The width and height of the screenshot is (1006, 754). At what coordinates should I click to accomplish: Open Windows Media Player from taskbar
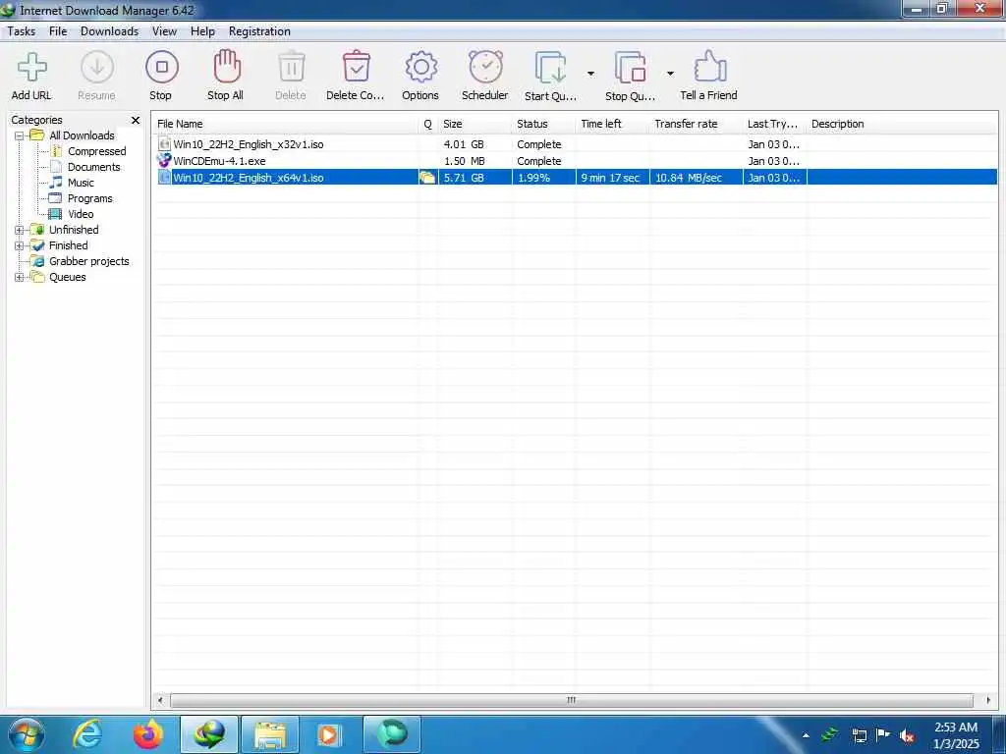330,734
